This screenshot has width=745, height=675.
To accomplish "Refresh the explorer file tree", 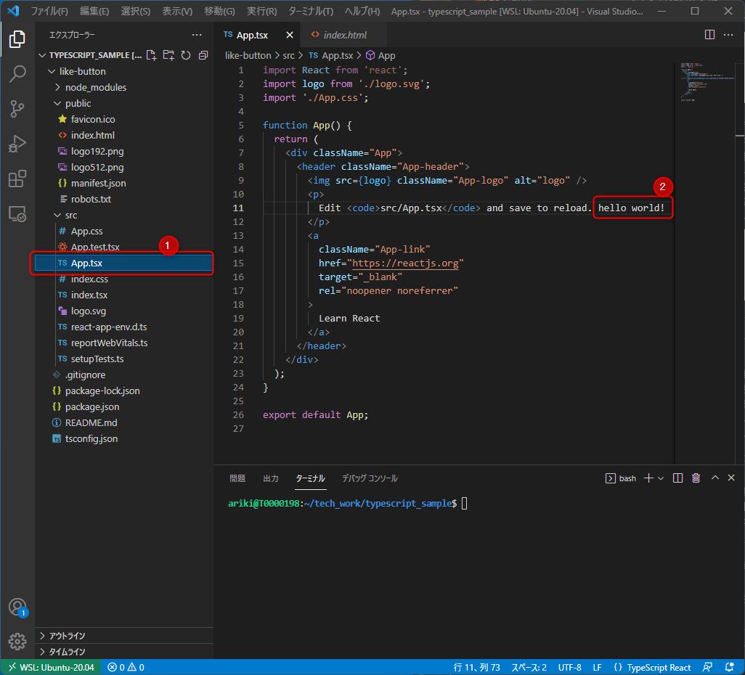I will coord(185,54).
